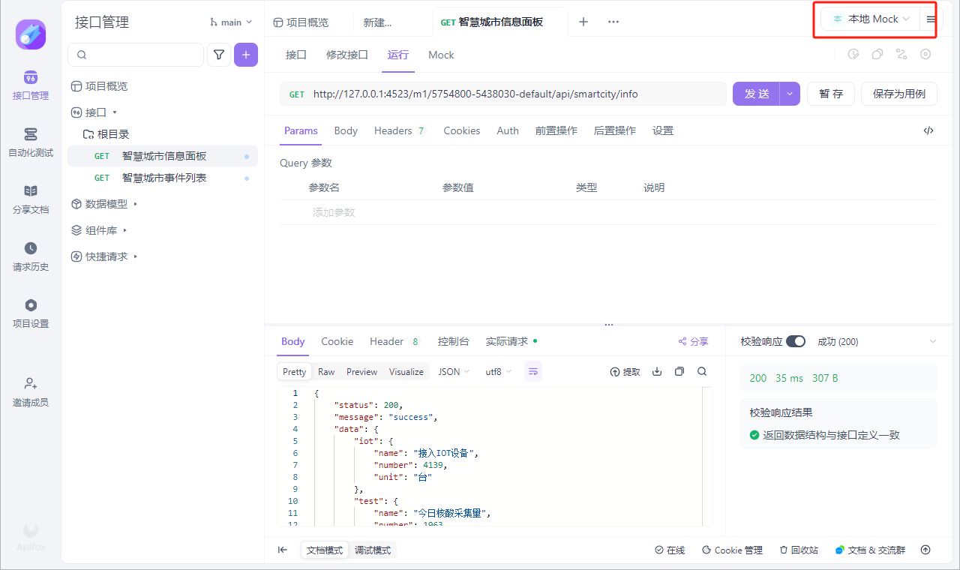Select 智慧城市事件列表 in the interface tree
The image size is (960, 570).
coord(164,178)
